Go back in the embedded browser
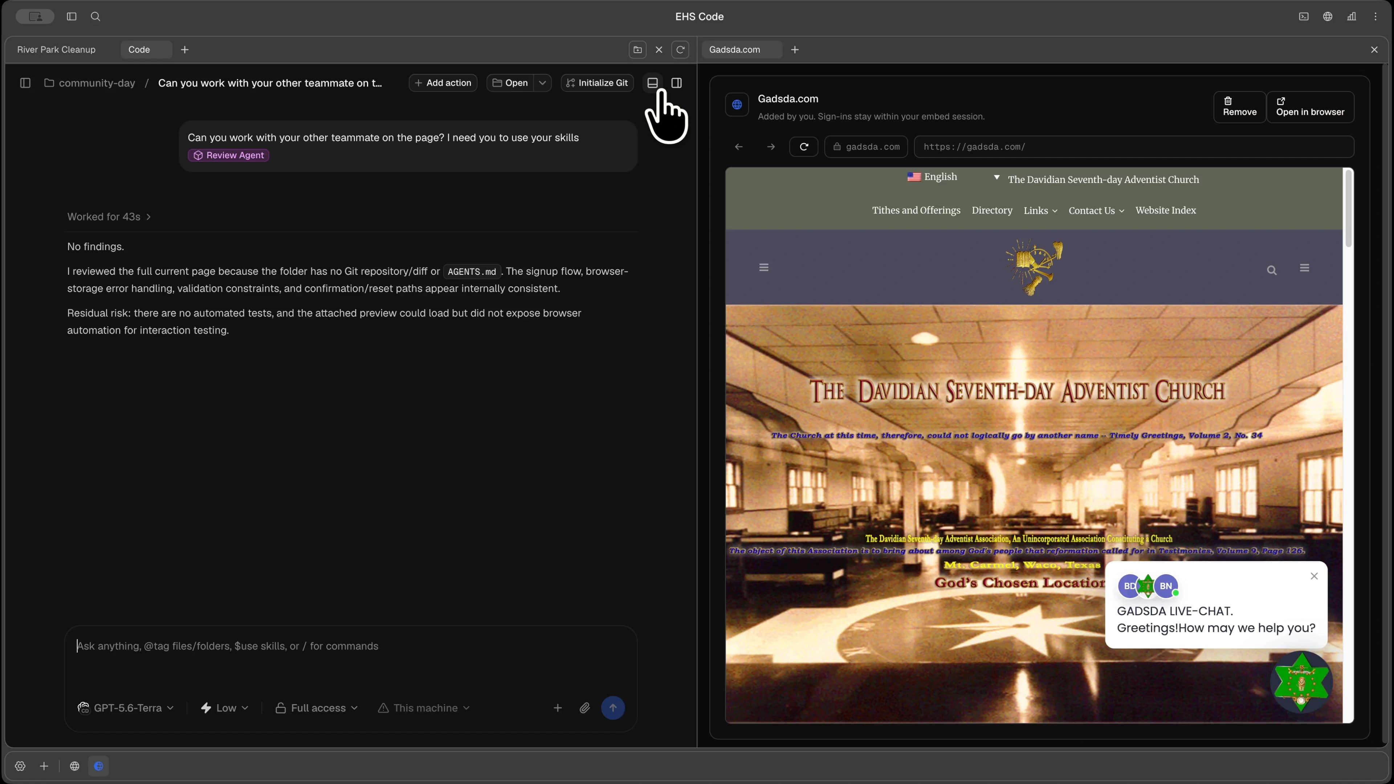The image size is (1394, 784). [739, 147]
